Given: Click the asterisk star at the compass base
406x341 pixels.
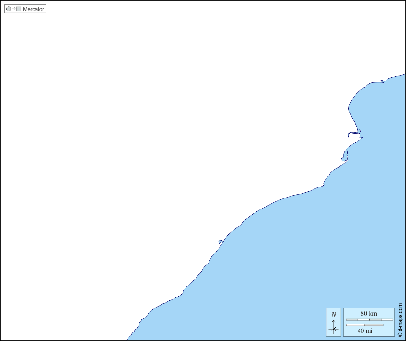Looking at the screenshot, I should [334, 329].
